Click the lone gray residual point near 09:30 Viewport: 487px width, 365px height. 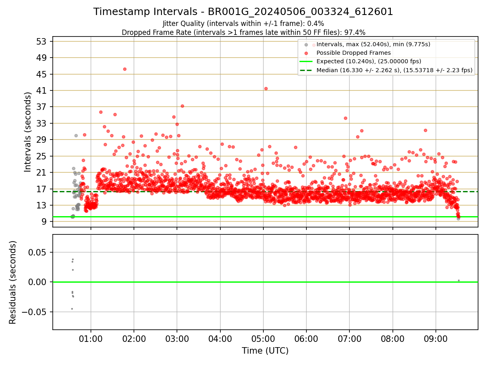click(459, 280)
